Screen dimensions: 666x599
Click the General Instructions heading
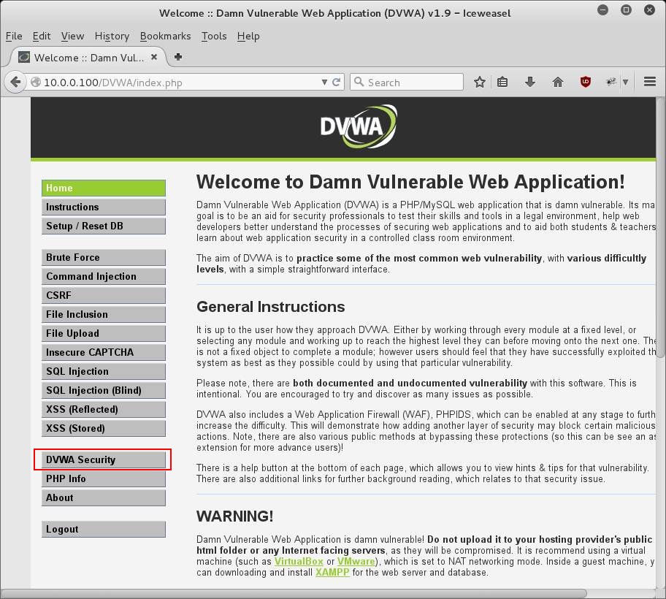click(x=270, y=307)
